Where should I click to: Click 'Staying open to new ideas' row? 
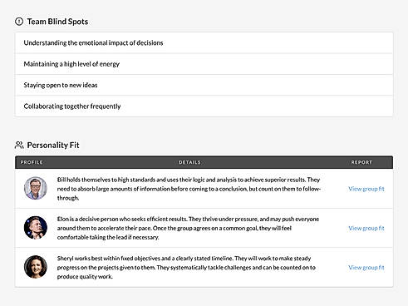(x=204, y=85)
